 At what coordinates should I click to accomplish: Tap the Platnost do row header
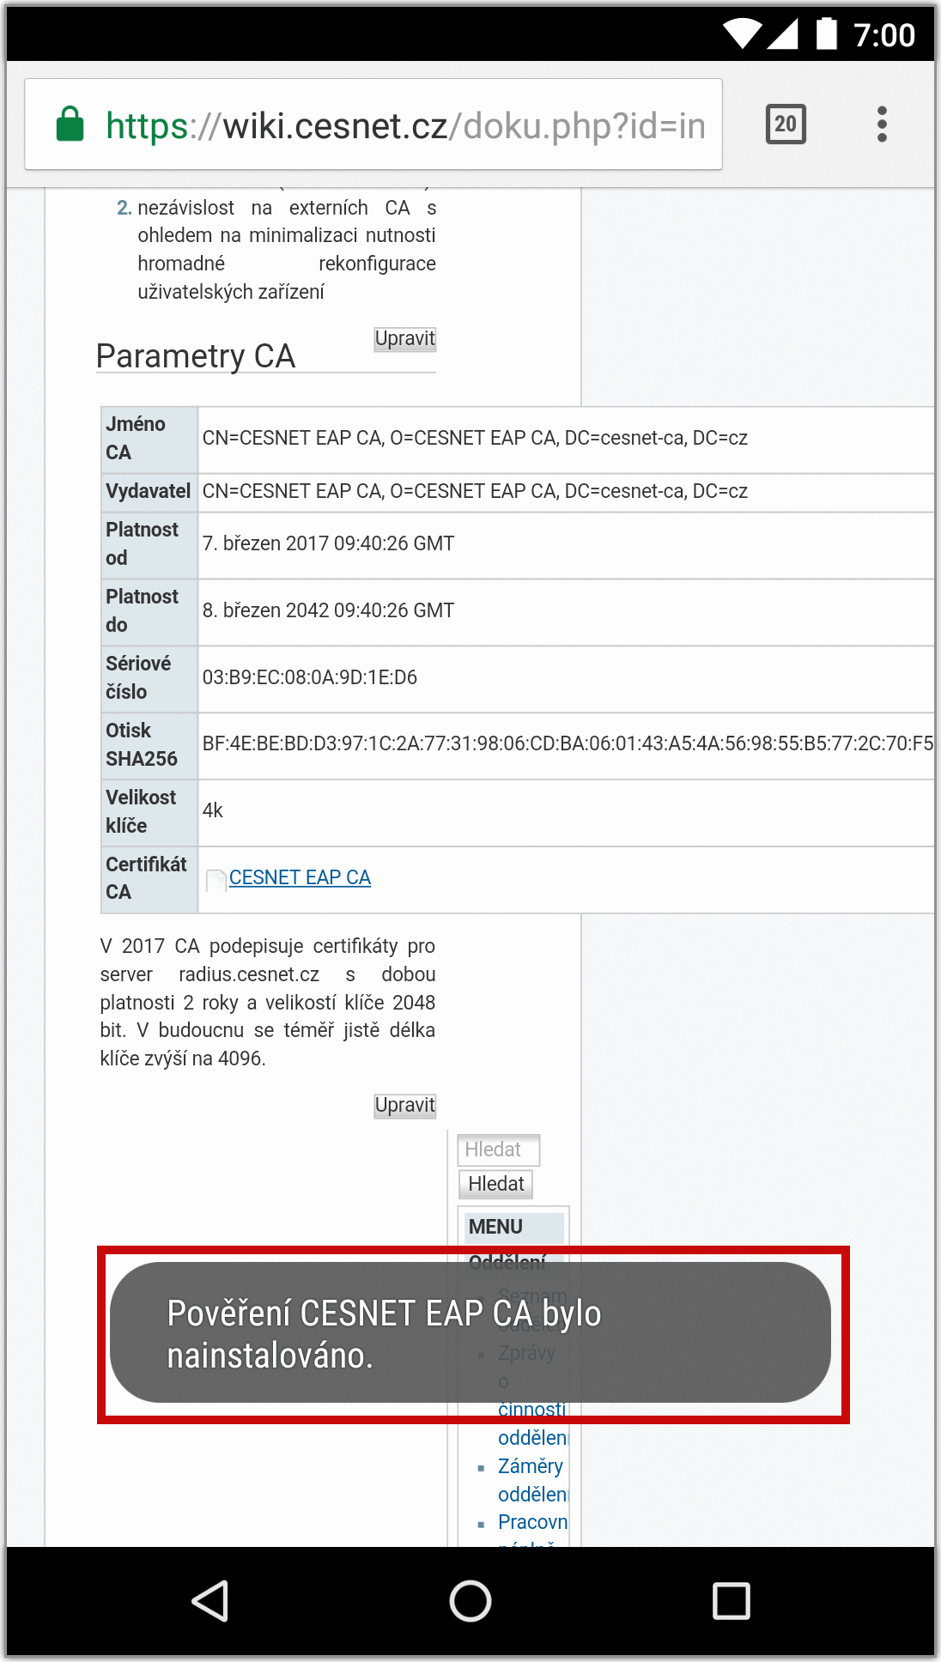pyautogui.click(x=149, y=610)
